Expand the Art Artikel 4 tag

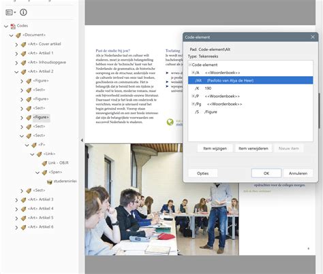[16, 209]
